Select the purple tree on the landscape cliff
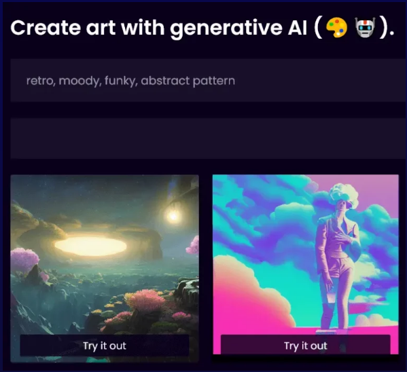This screenshot has width=407, height=372. pyautogui.click(x=24, y=260)
